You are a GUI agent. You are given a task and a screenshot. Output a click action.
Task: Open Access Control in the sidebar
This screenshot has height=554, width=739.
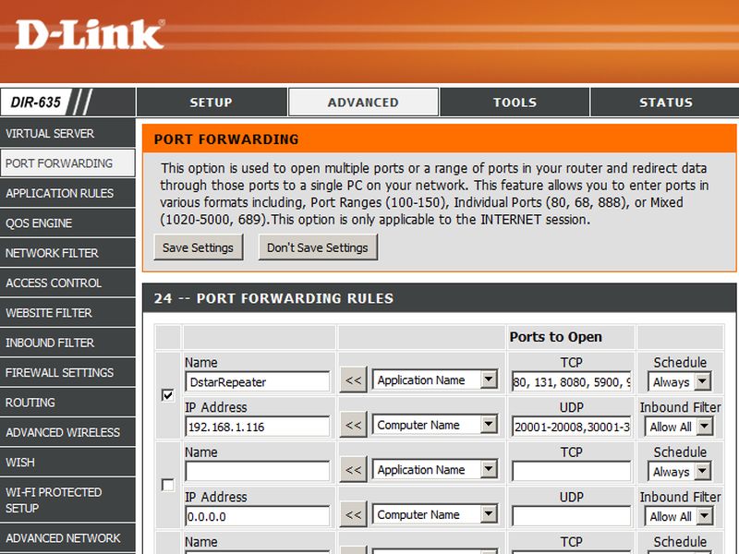coord(67,283)
